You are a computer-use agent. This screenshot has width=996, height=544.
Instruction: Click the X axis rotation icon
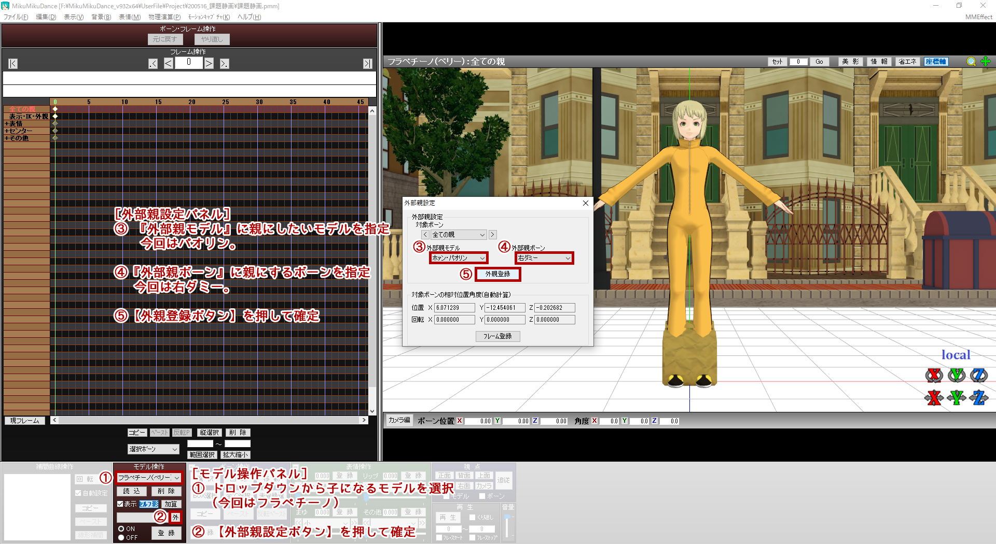(x=934, y=375)
